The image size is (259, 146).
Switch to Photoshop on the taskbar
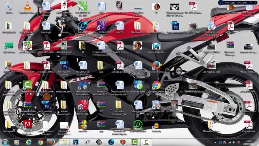pyautogui.click(x=76, y=142)
